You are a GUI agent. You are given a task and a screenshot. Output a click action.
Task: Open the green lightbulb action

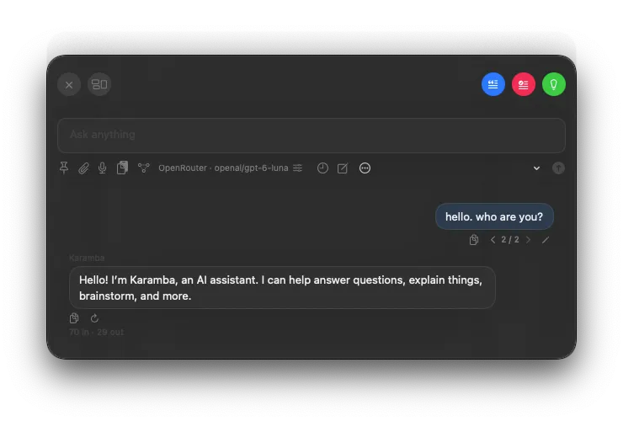(x=554, y=84)
